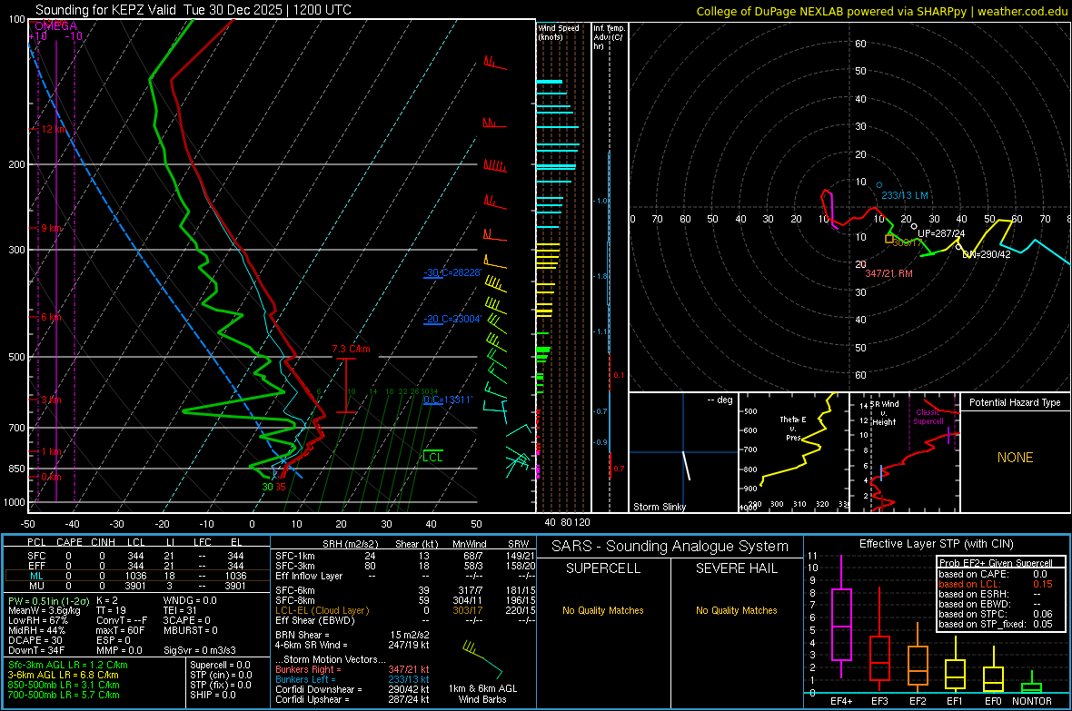The image size is (1072, 711).
Task: Click the 'SEVERE HAIL' analogue column header
Action: (x=736, y=568)
